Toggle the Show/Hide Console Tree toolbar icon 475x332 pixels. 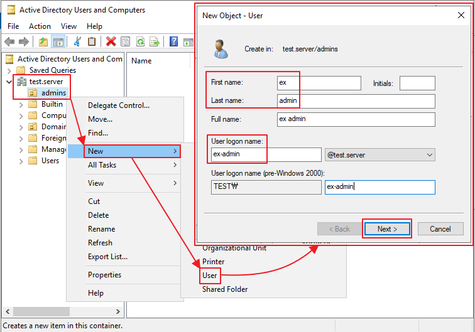[58, 42]
